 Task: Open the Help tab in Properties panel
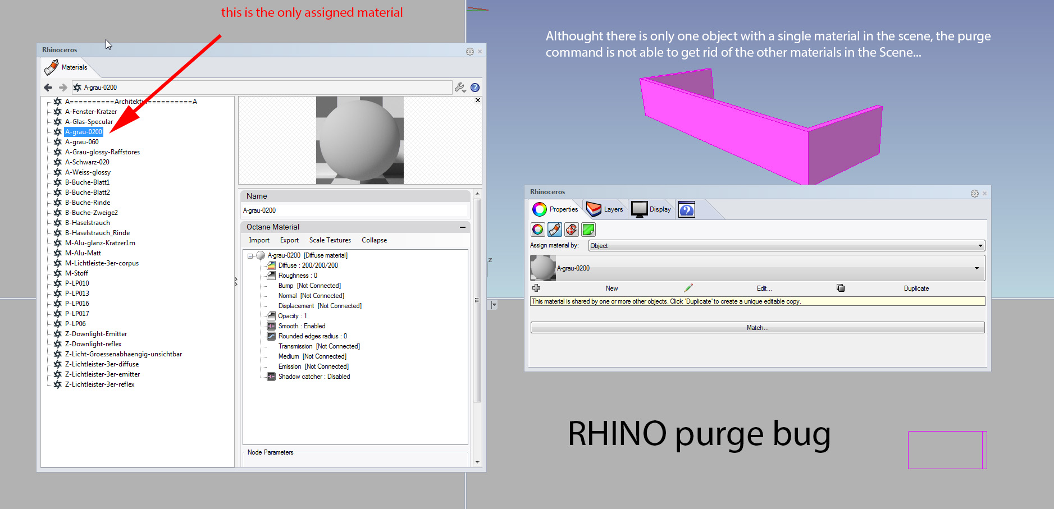pos(687,209)
